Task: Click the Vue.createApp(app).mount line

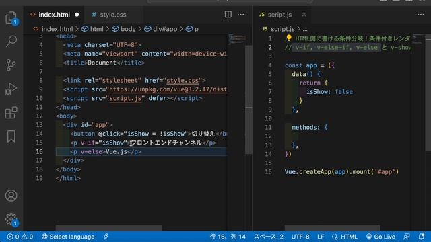Action: tap(341, 172)
